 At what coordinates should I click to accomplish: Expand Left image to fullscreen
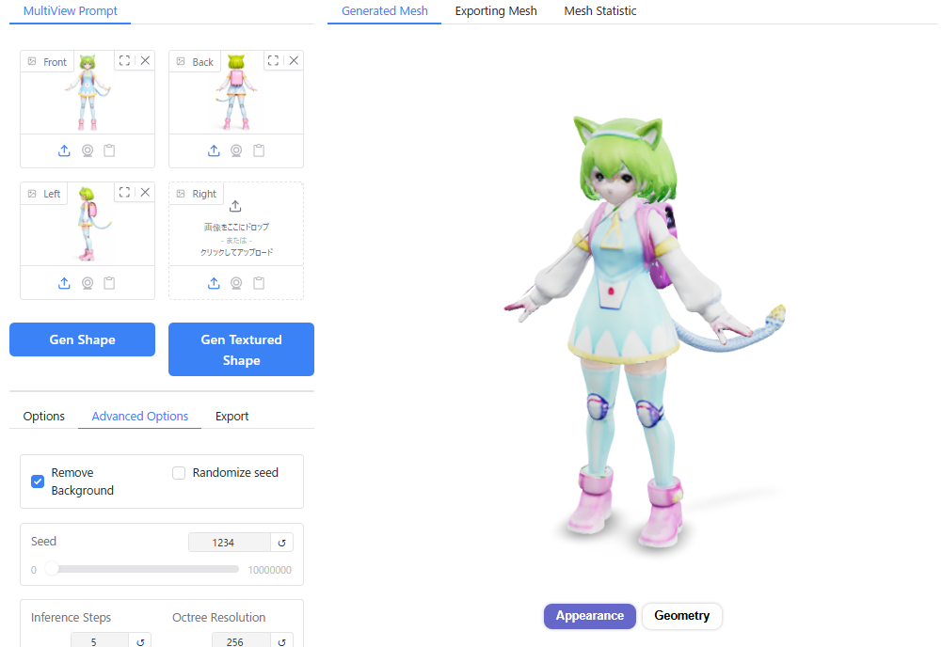124,192
